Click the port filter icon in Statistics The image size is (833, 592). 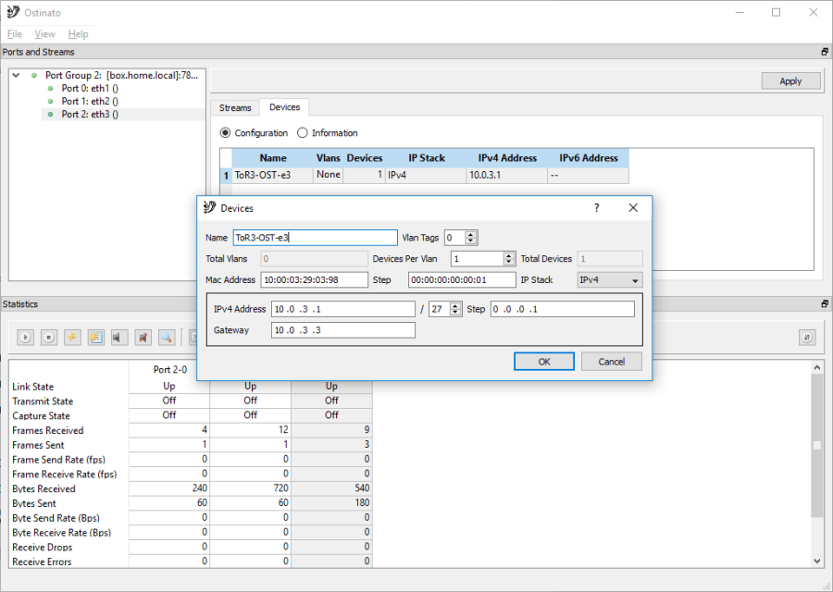coord(807,338)
